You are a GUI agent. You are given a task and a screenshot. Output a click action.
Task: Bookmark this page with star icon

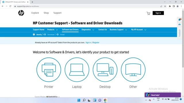click(165, 6)
